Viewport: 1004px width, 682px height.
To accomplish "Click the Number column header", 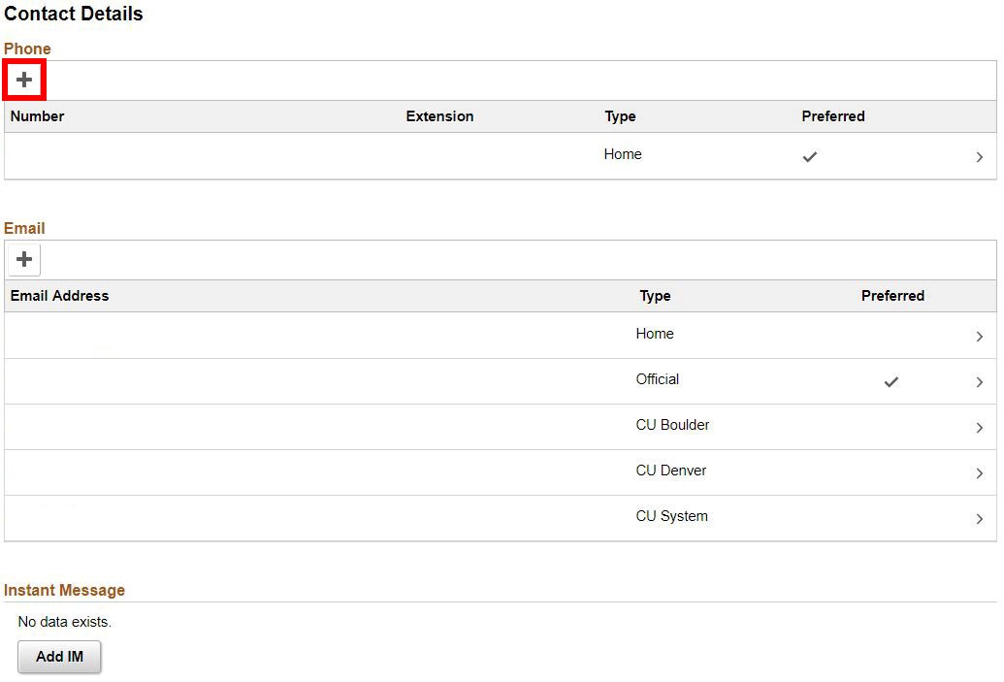I will (37, 116).
